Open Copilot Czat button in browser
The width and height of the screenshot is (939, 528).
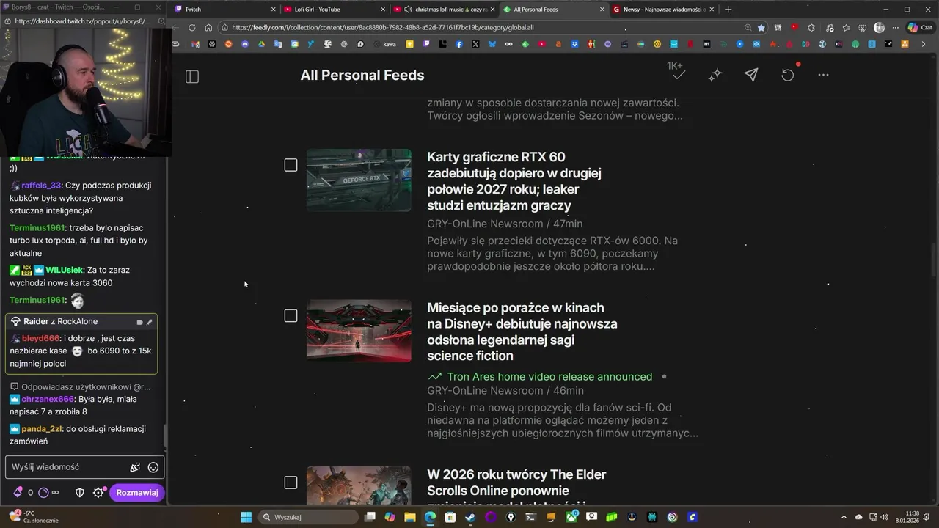[x=922, y=28]
